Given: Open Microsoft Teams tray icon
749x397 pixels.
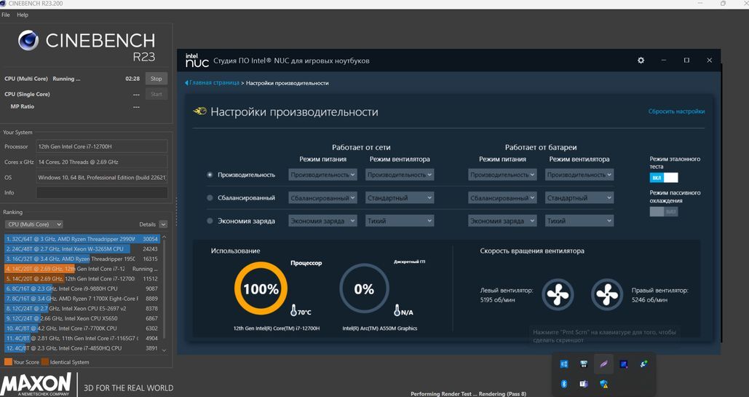Looking at the screenshot, I should pos(584,384).
